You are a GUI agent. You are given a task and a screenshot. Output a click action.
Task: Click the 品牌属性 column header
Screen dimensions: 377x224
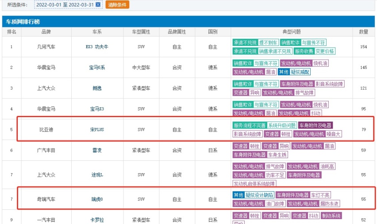pos(177,32)
